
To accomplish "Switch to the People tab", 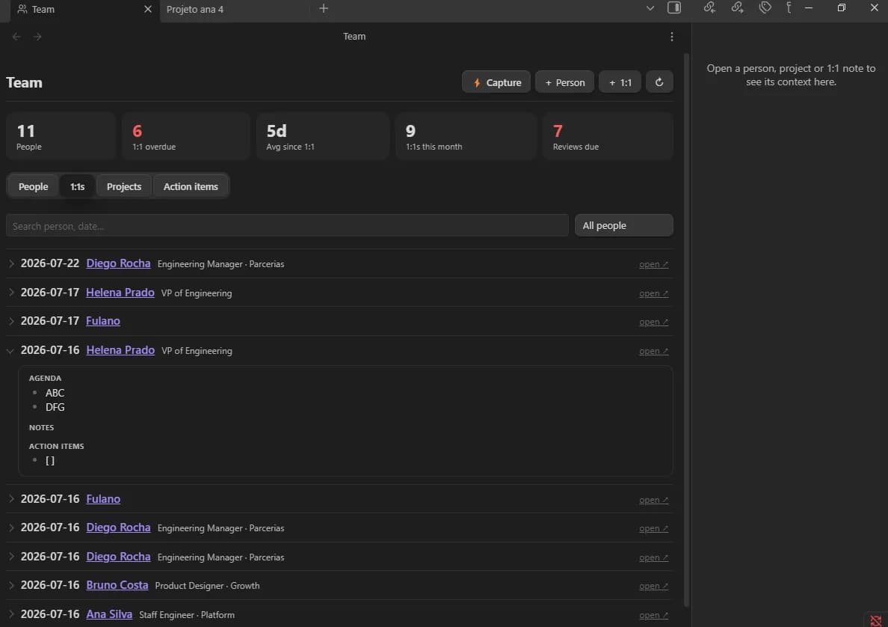I will 33,186.
